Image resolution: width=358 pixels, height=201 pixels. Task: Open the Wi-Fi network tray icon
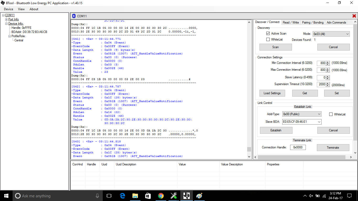(324, 196)
